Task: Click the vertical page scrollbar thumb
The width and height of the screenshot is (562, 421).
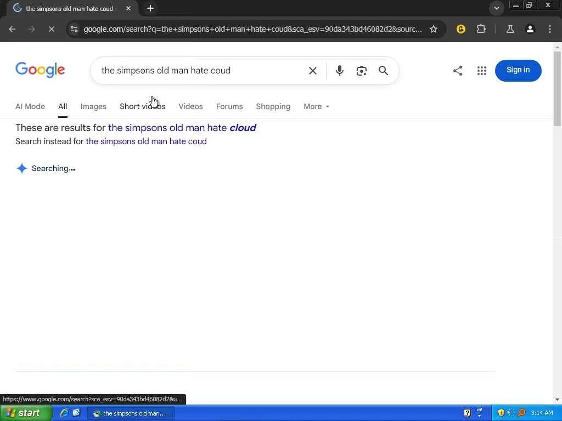Action: (557, 88)
